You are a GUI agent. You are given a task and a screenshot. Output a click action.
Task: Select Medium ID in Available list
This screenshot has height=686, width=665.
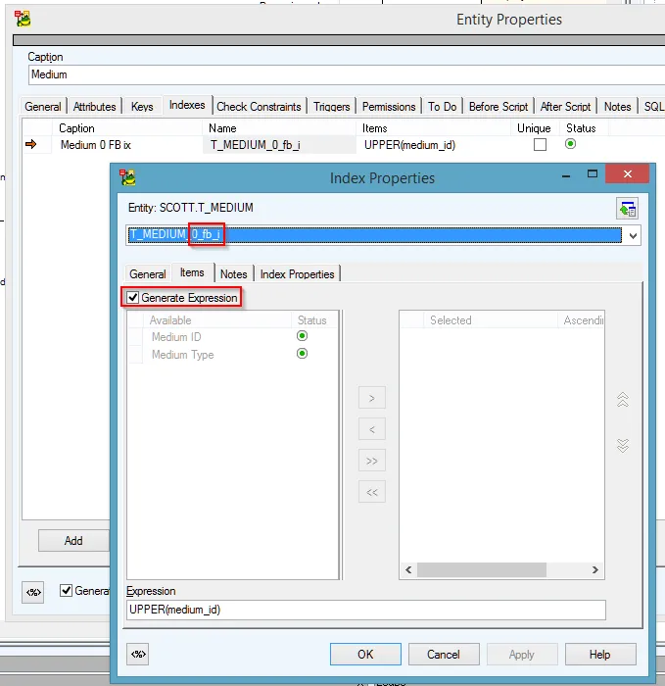pyautogui.click(x=176, y=337)
